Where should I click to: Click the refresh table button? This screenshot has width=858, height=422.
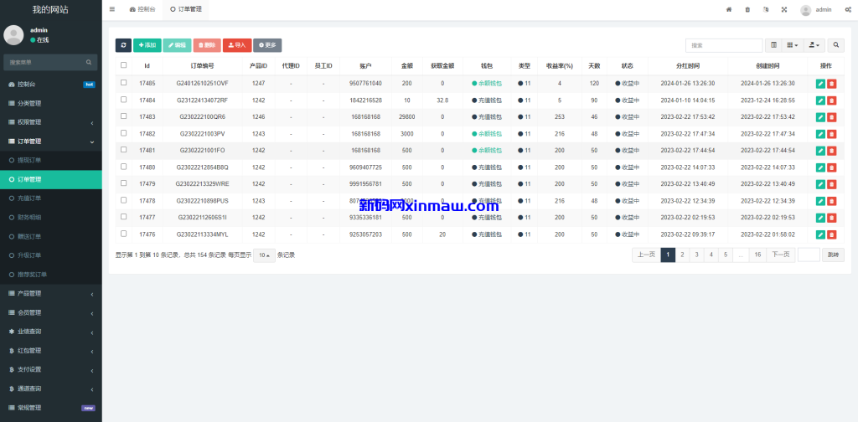(x=123, y=45)
